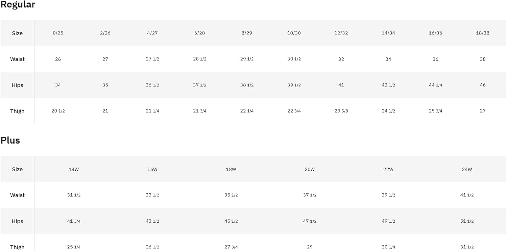Screen dimensions: 507x251
Task: Click the Regular section heading
Action: coord(18,5)
